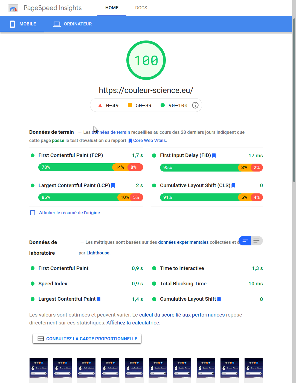Image resolution: width=296 pixels, height=383 pixels.
Task: Click 'Consultez la carte proportionnelle' button
Action: tap(87, 339)
